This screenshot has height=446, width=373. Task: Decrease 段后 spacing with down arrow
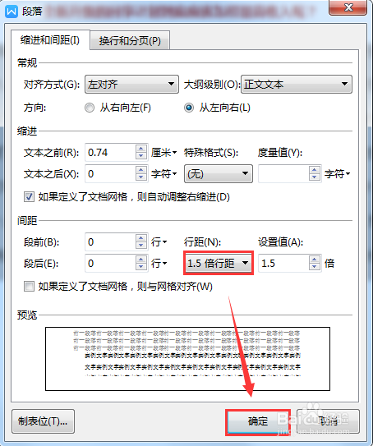point(141,267)
